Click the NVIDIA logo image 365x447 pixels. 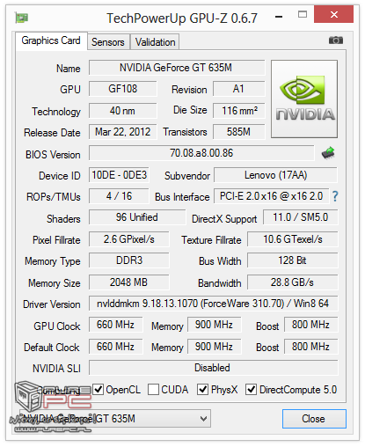[304, 99]
